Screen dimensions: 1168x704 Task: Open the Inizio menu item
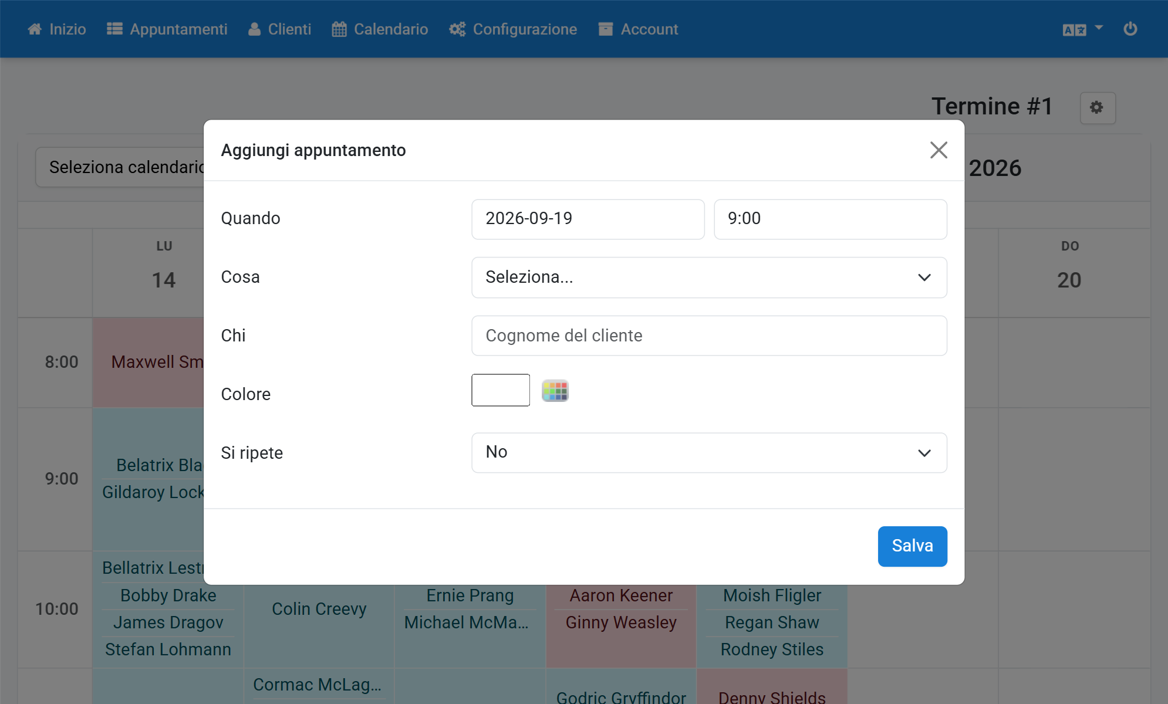point(57,29)
